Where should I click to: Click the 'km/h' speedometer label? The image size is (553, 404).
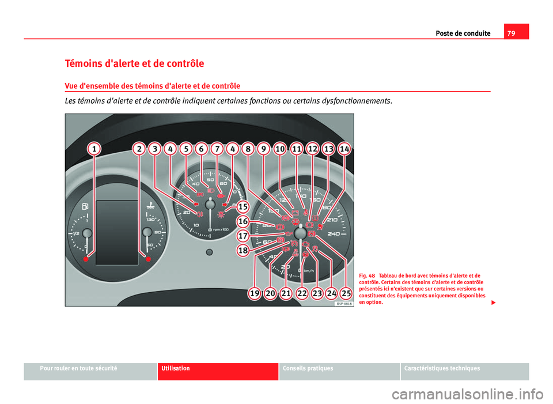(309, 271)
